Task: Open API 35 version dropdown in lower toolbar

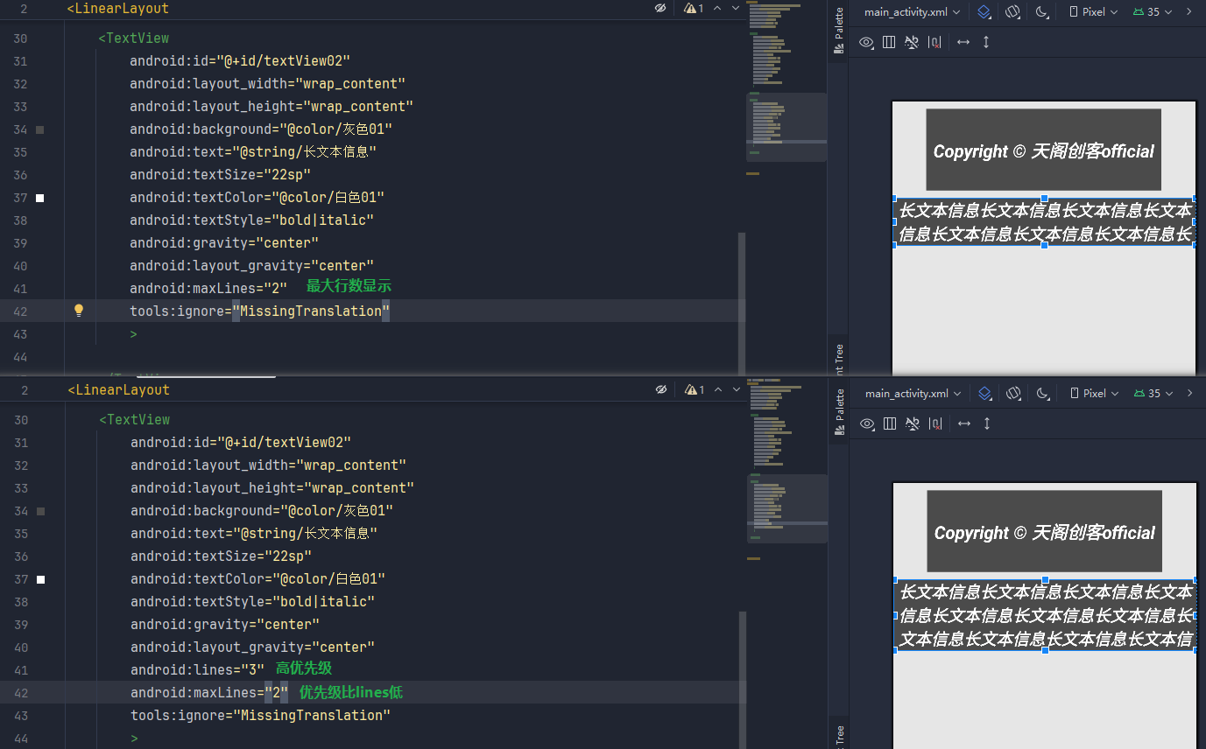Action: point(1153,394)
